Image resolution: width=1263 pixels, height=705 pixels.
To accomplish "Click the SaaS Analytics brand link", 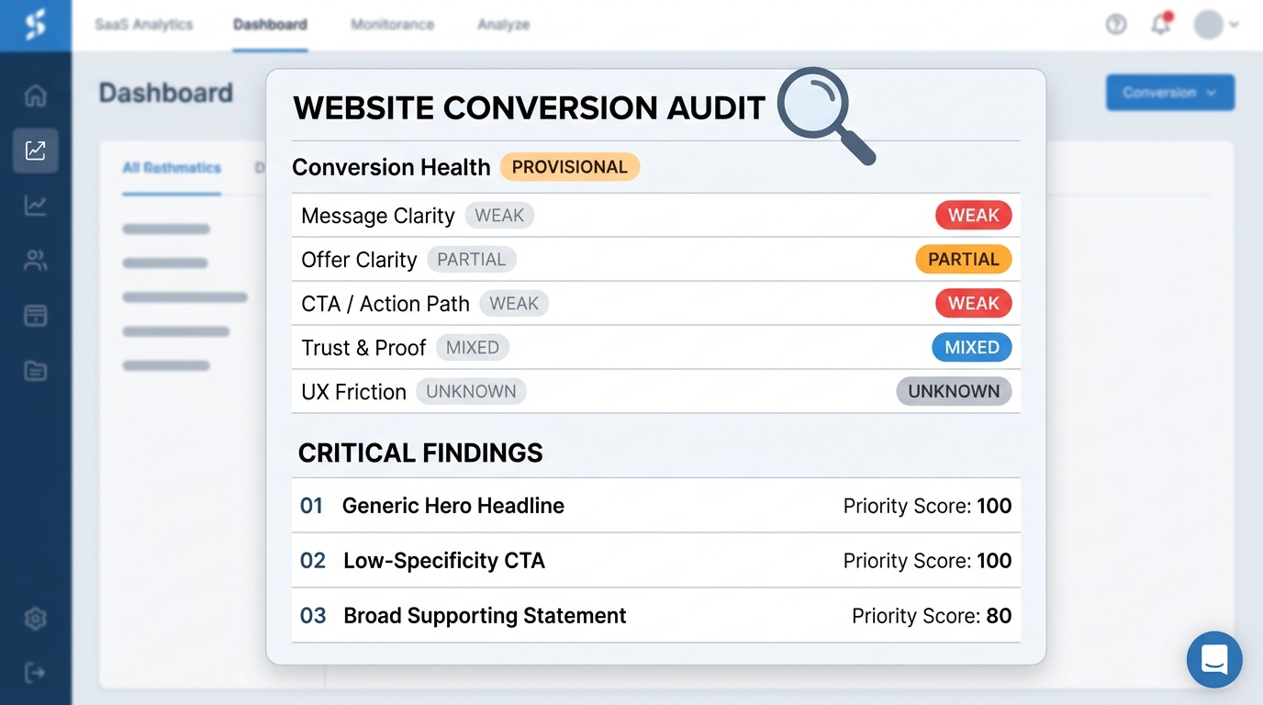I will tap(144, 25).
